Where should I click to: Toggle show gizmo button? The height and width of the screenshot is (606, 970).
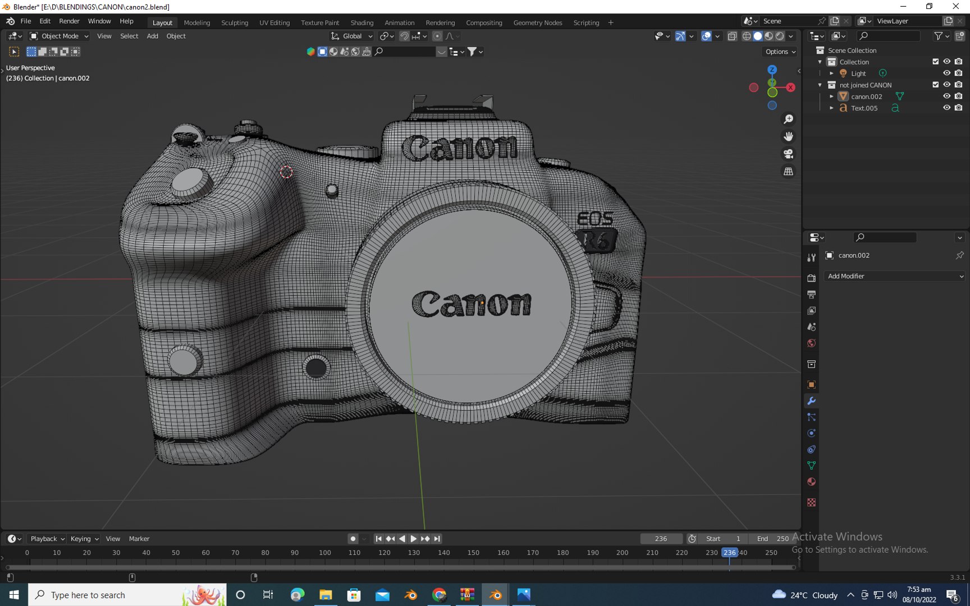pyautogui.click(x=680, y=36)
